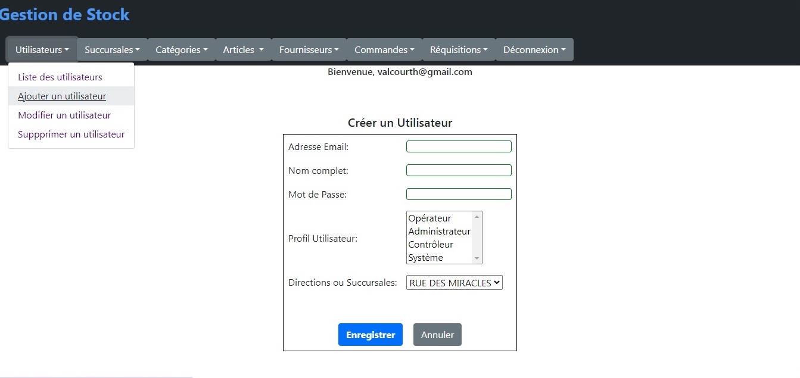Open the Succursales dropdown menu
This screenshot has height=378, width=800.
(x=112, y=50)
